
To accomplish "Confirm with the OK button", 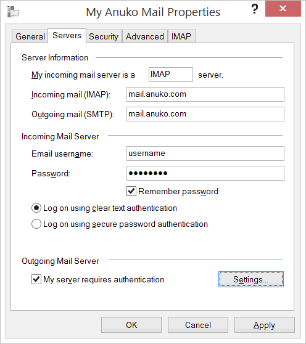I will [x=131, y=325].
